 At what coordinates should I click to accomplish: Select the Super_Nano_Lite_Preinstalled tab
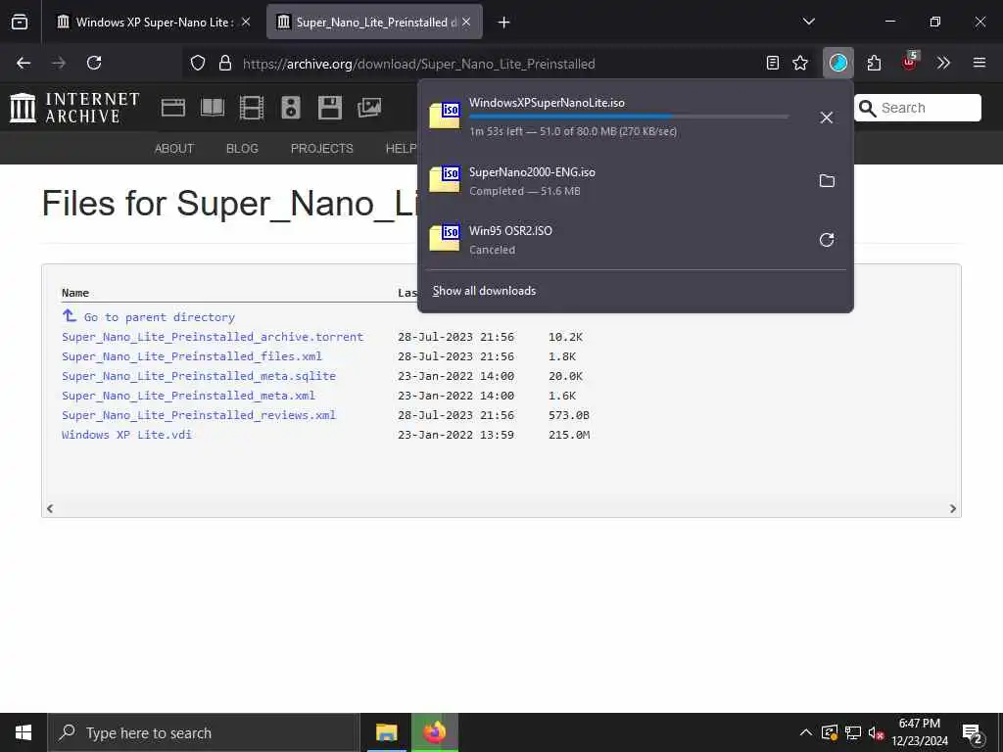[374, 22]
